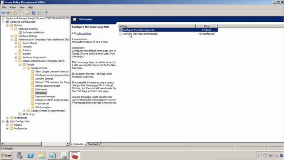Select Content Settings in the tree
The width and height of the screenshot is (284, 160).
pyautogui.click(x=44, y=79)
